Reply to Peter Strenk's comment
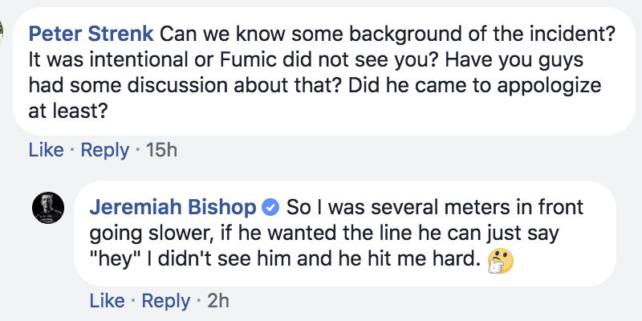 (105, 149)
